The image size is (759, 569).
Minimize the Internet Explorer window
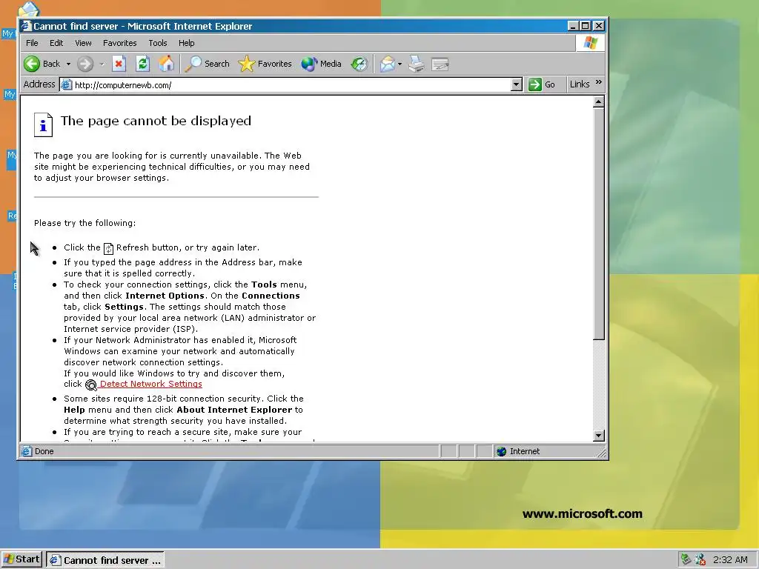pos(573,26)
